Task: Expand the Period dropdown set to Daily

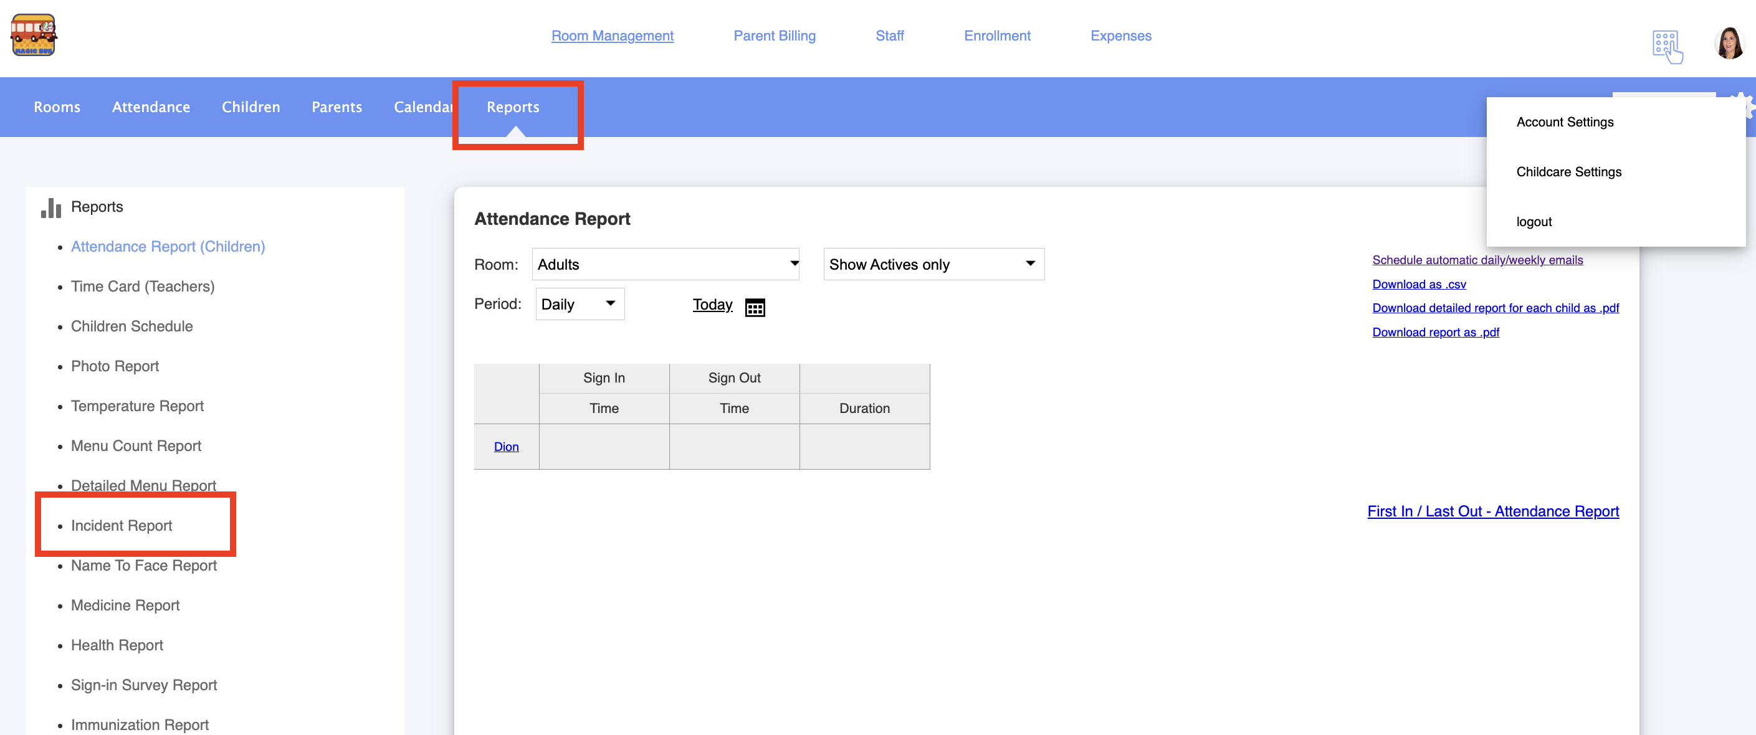Action: pos(579,304)
